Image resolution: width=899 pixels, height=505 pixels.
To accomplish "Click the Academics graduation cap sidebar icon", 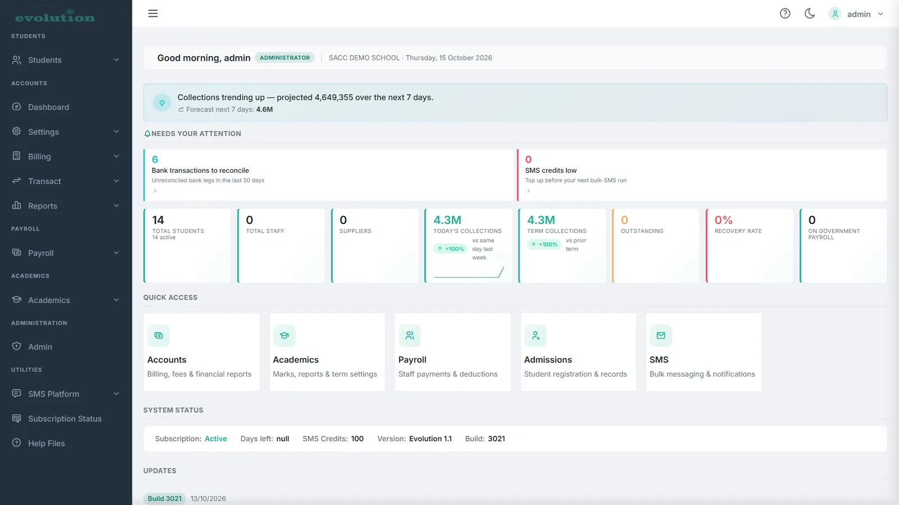I will pyautogui.click(x=17, y=300).
